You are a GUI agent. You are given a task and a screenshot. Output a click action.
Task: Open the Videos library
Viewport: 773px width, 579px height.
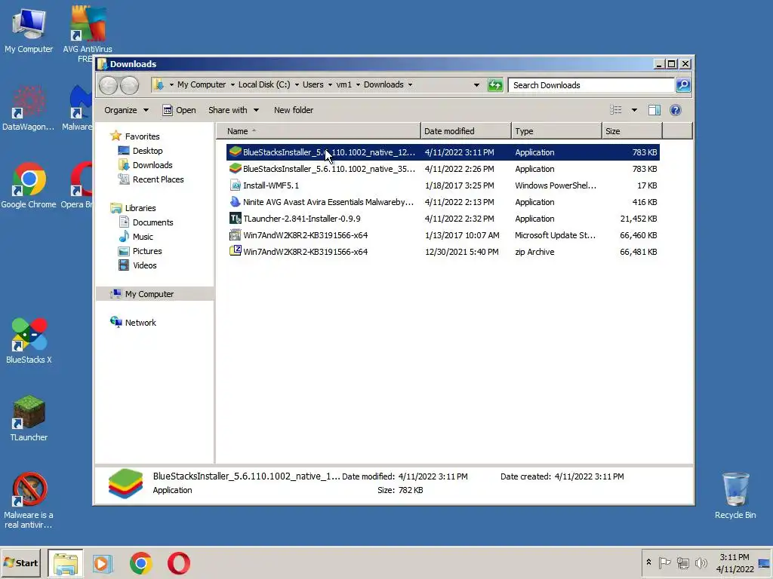tap(144, 265)
